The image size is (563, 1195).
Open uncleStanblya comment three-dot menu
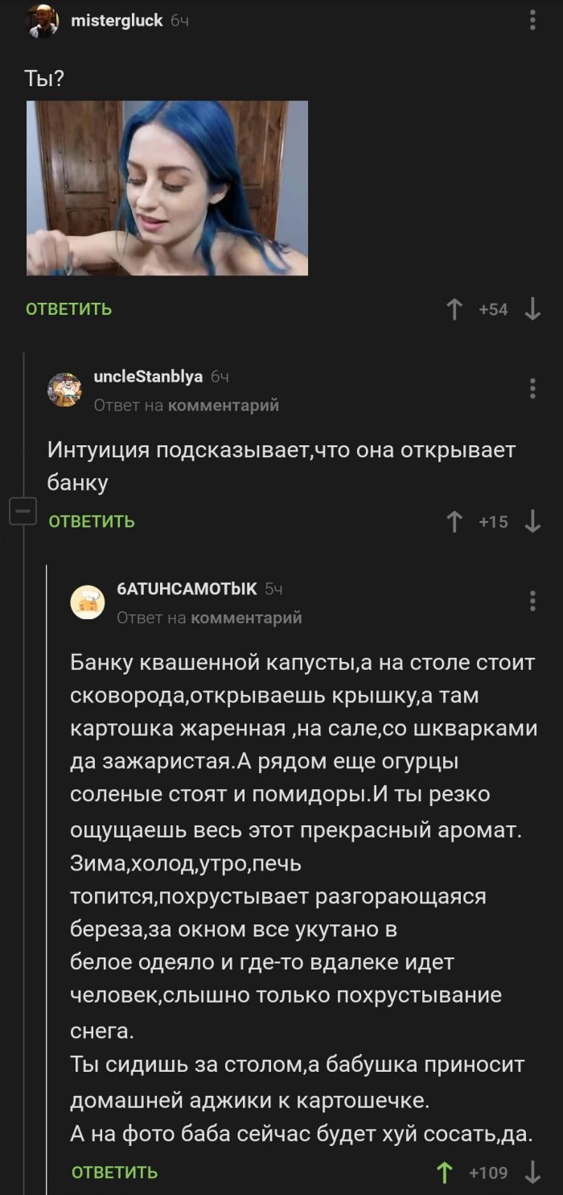pos(532,388)
